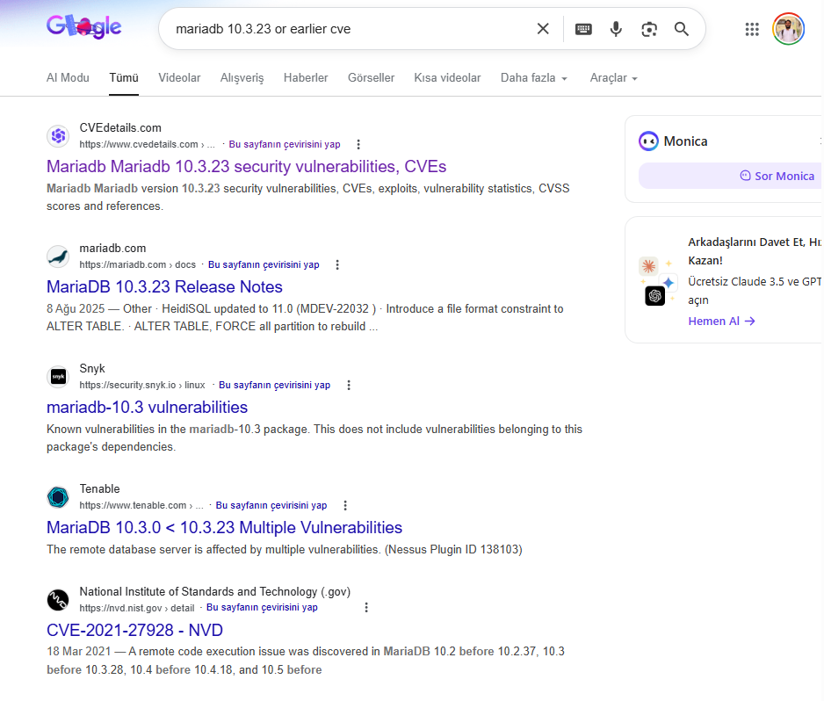This screenshot has height=701, width=824.
Task: Click the CVEdetails.com site name
Action: point(120,127)
